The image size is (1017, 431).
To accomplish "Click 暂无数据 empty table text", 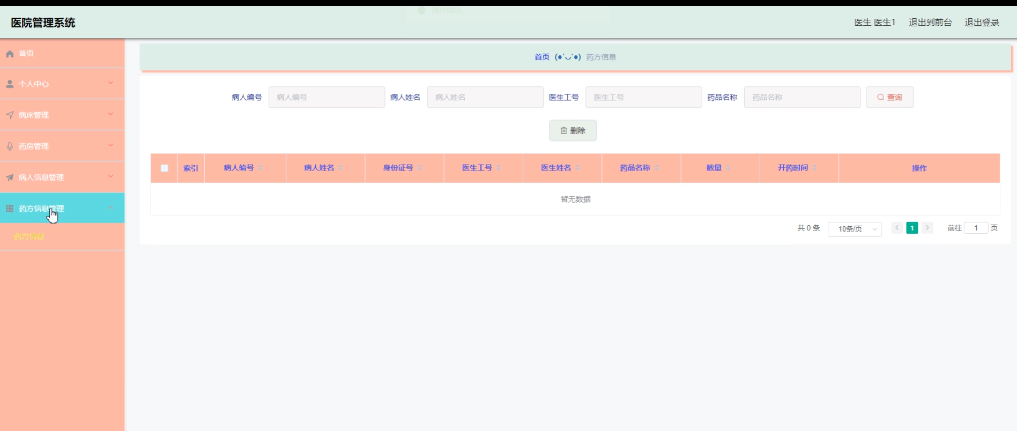I will [575, 199].
